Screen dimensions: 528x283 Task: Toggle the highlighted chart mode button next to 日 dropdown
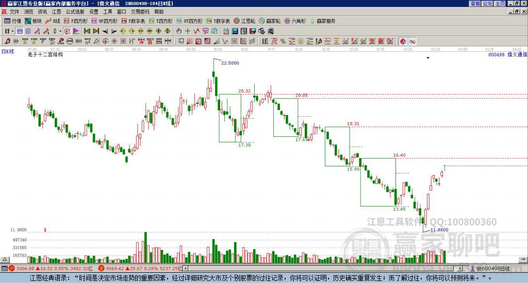(20, 31)
